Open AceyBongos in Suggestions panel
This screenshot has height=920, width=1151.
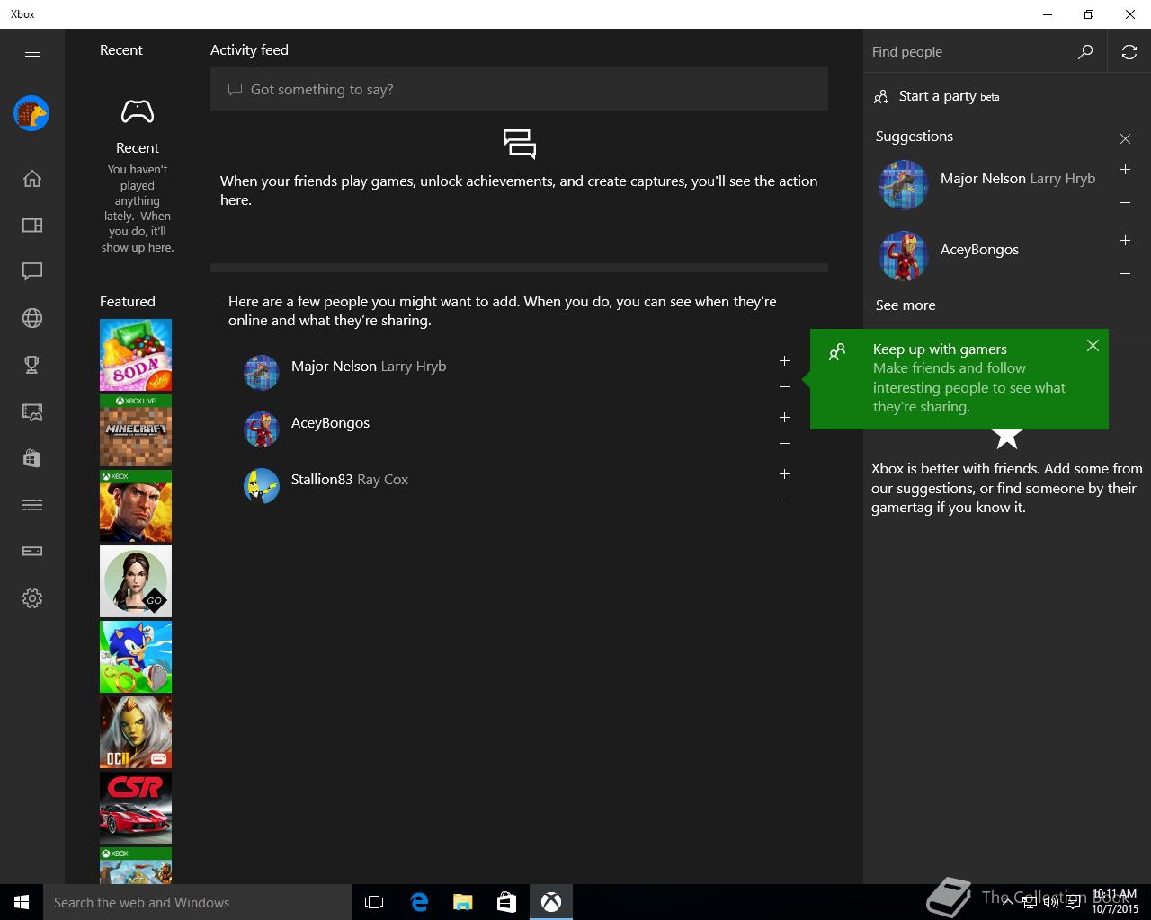pyautogui.click(x=979, y=250)
